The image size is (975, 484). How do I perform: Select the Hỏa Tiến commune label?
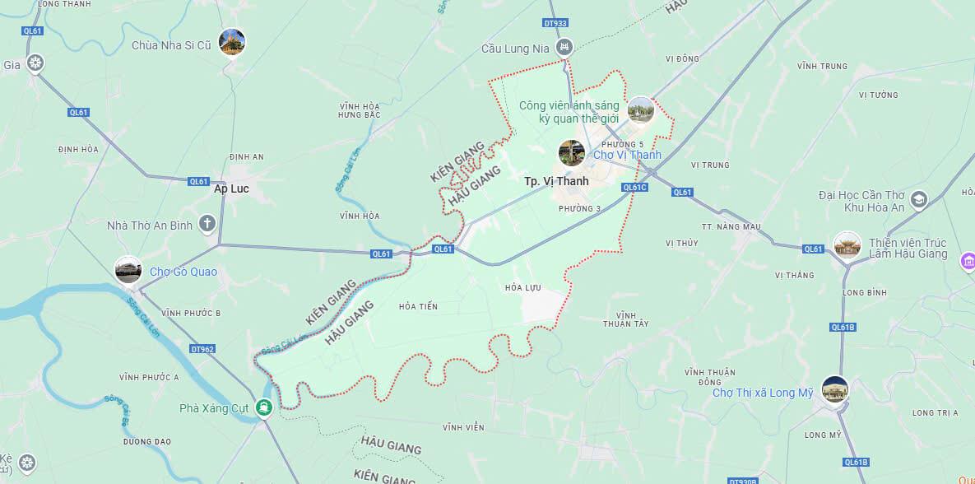(419, 307)
